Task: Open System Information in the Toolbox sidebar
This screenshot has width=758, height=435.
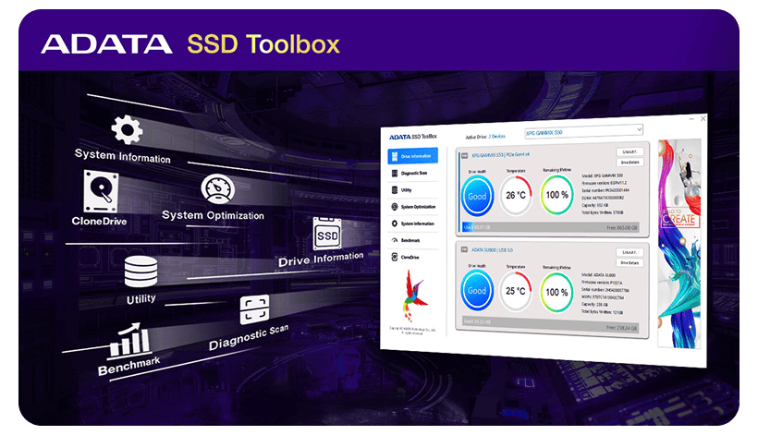Action: point(413,224)
